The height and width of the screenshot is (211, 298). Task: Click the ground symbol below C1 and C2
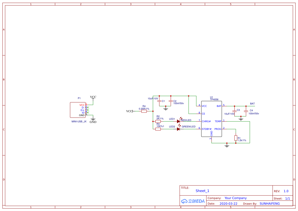click(x=165, y=109)
